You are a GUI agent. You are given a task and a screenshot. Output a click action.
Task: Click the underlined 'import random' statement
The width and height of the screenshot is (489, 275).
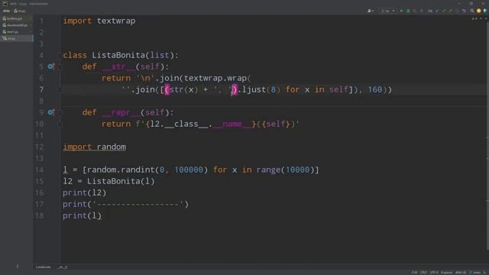[95, 147]
